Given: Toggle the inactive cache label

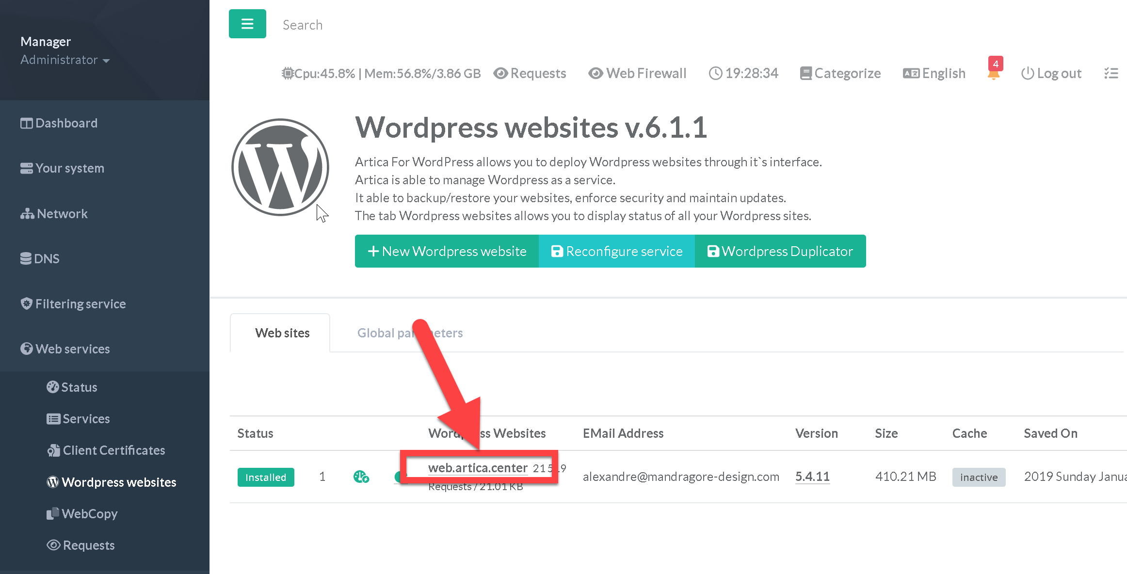Looking at the screenshot, I should tap(978, 477).
